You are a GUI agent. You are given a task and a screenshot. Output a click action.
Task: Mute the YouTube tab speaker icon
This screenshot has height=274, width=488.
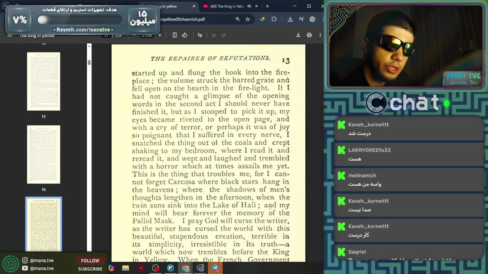point(249,6)
